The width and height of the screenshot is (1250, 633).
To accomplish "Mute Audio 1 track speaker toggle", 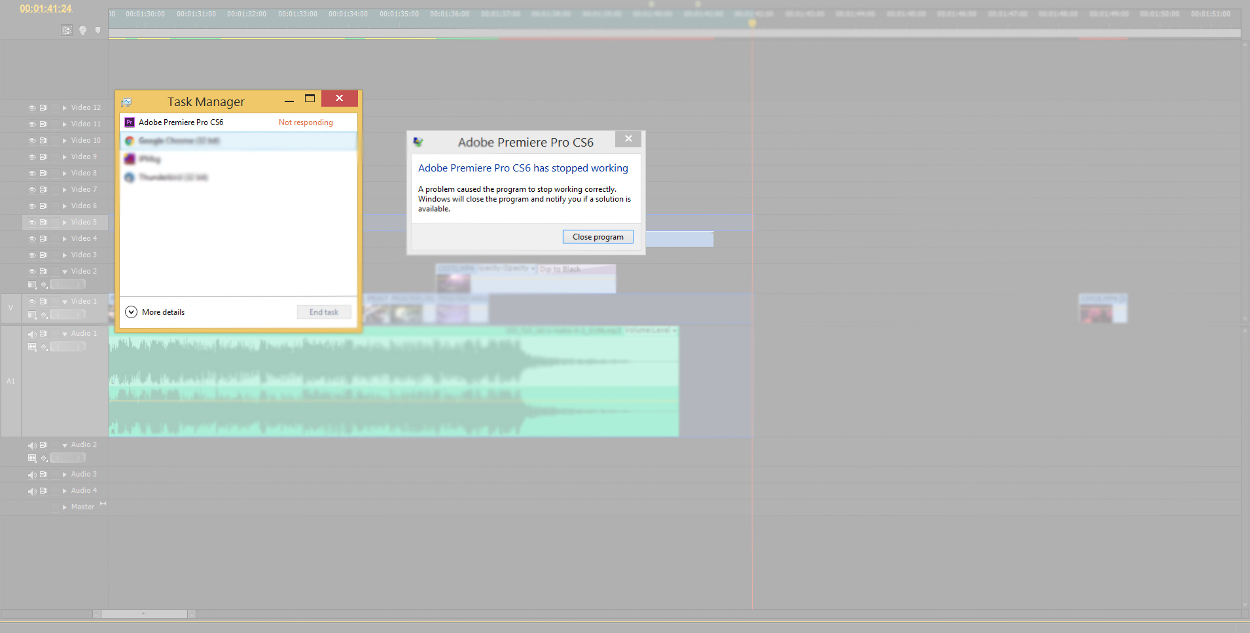I will 32,334.
